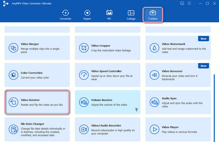Screen dimensions: 219x142
Task: Click 'Speed up or slow down your file' text
Action: (112, 77)
